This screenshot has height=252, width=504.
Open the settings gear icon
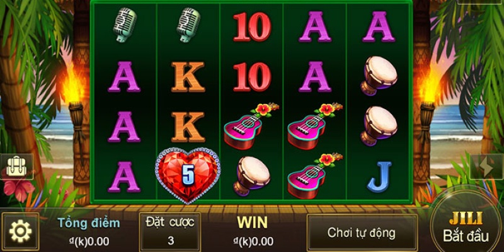(20, 231)
